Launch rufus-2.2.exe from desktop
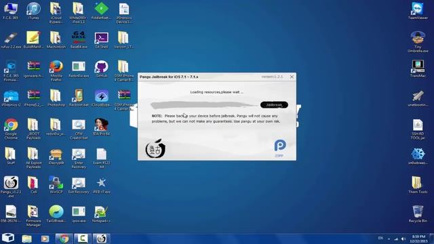This screenshot has height=244, width=434. (11, 40)
